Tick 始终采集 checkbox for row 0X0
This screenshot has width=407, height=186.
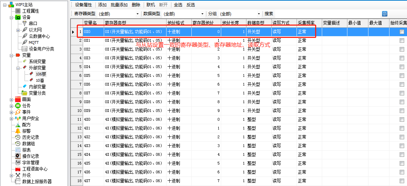(402, 32)
